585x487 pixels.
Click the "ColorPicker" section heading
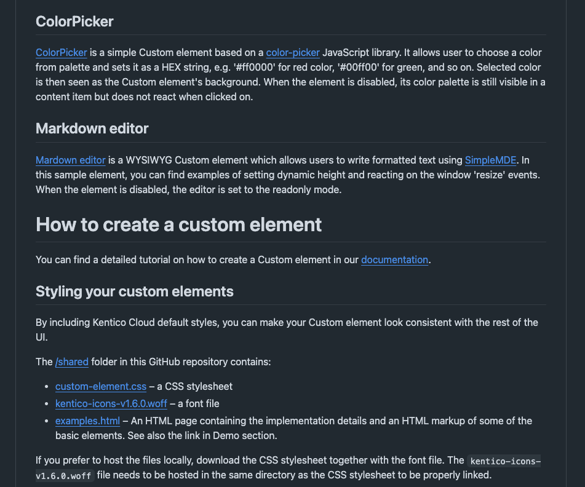click(74, 22)
